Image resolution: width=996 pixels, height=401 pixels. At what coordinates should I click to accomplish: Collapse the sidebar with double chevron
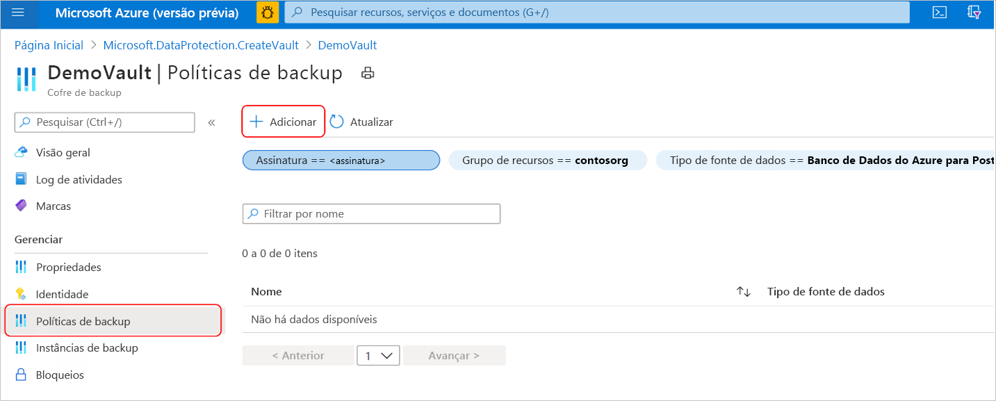(211, 122)
